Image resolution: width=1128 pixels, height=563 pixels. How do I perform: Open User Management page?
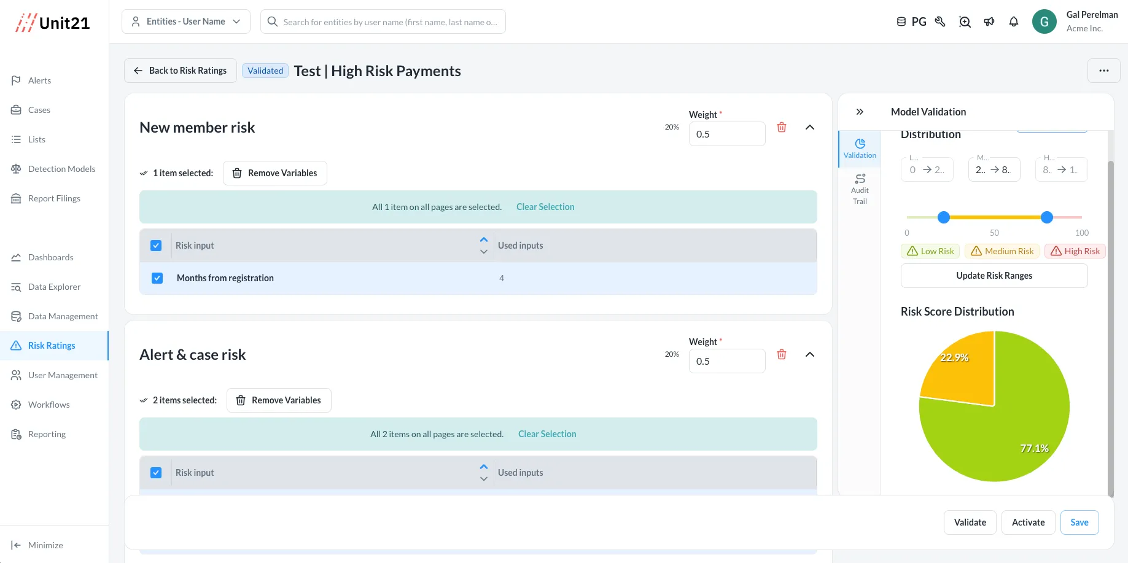[x=63, y=375]
